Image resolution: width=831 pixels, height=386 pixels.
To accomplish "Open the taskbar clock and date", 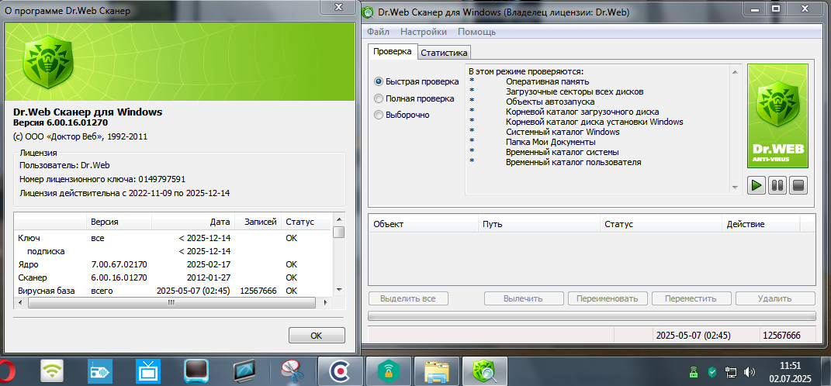I will point(790,372).
